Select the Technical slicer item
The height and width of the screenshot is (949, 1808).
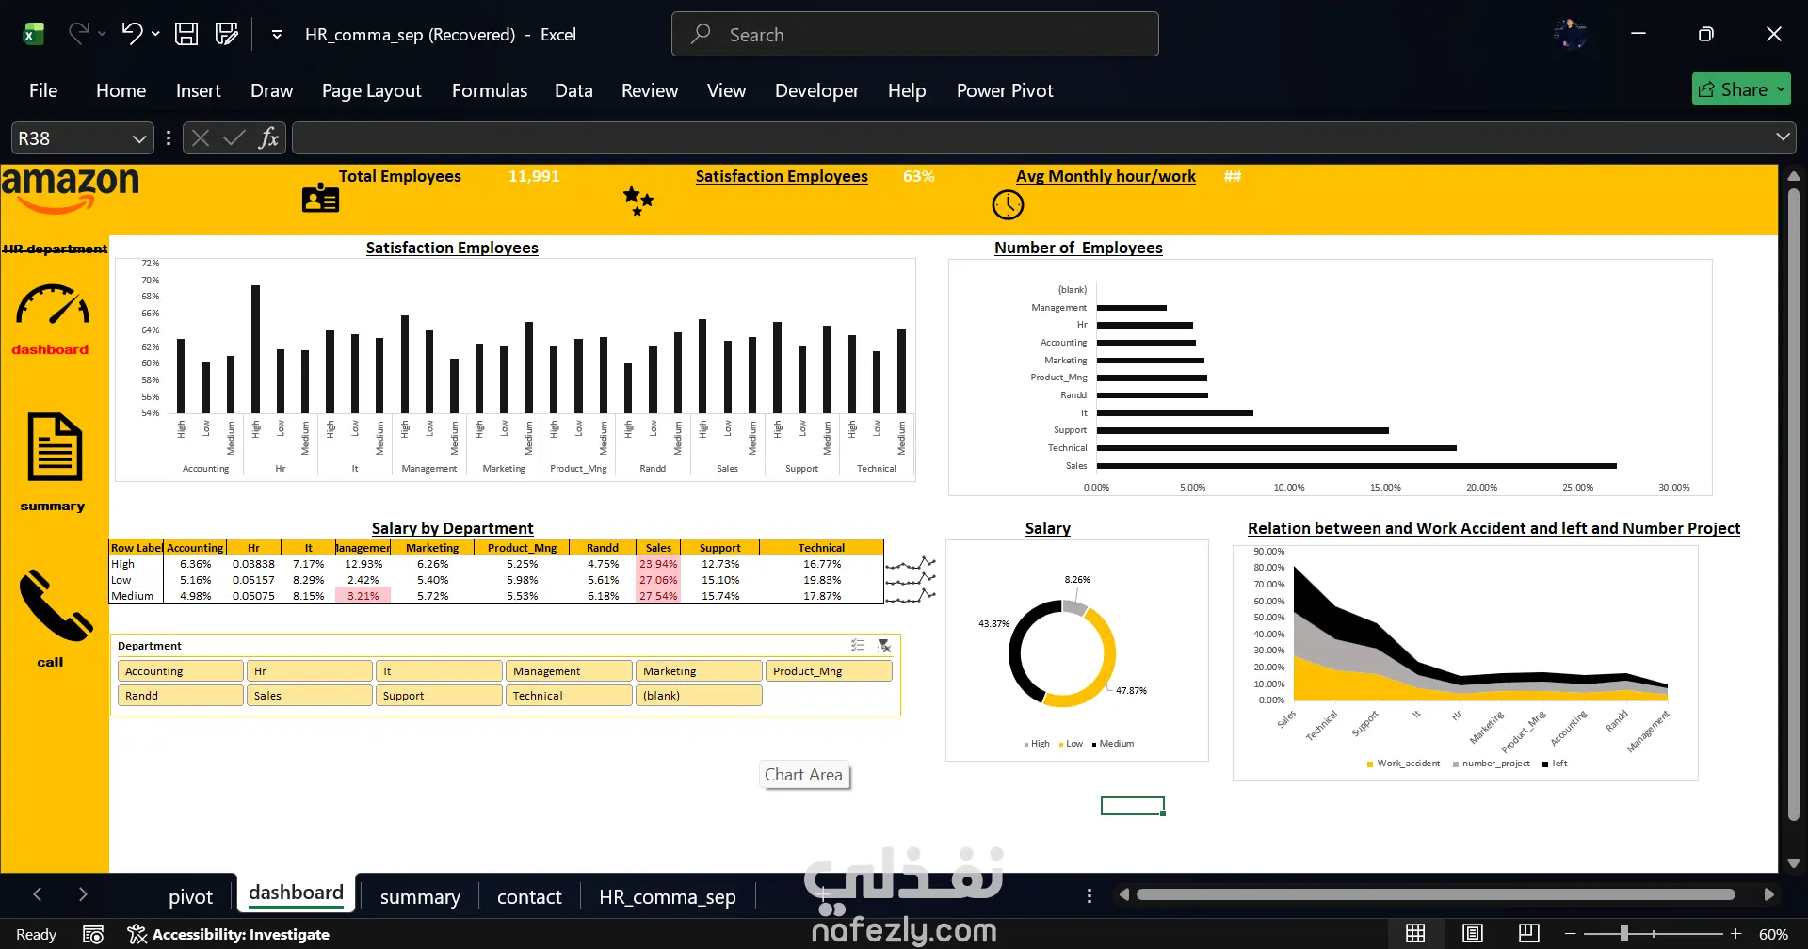point(569,696)
